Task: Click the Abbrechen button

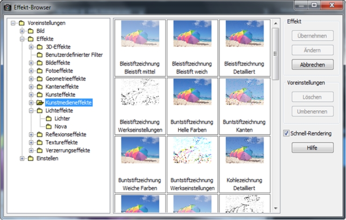Action: (312, 64)
